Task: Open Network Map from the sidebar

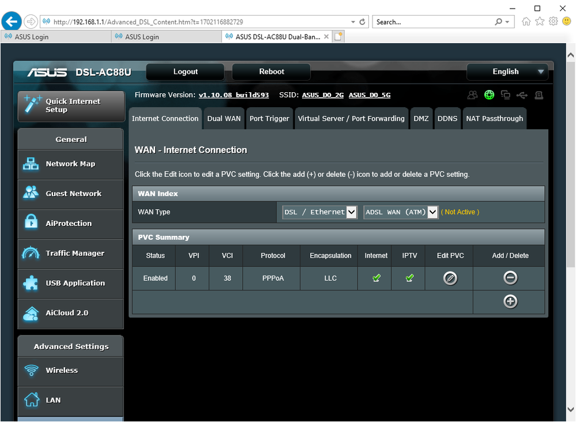Action: pos(70,164)
